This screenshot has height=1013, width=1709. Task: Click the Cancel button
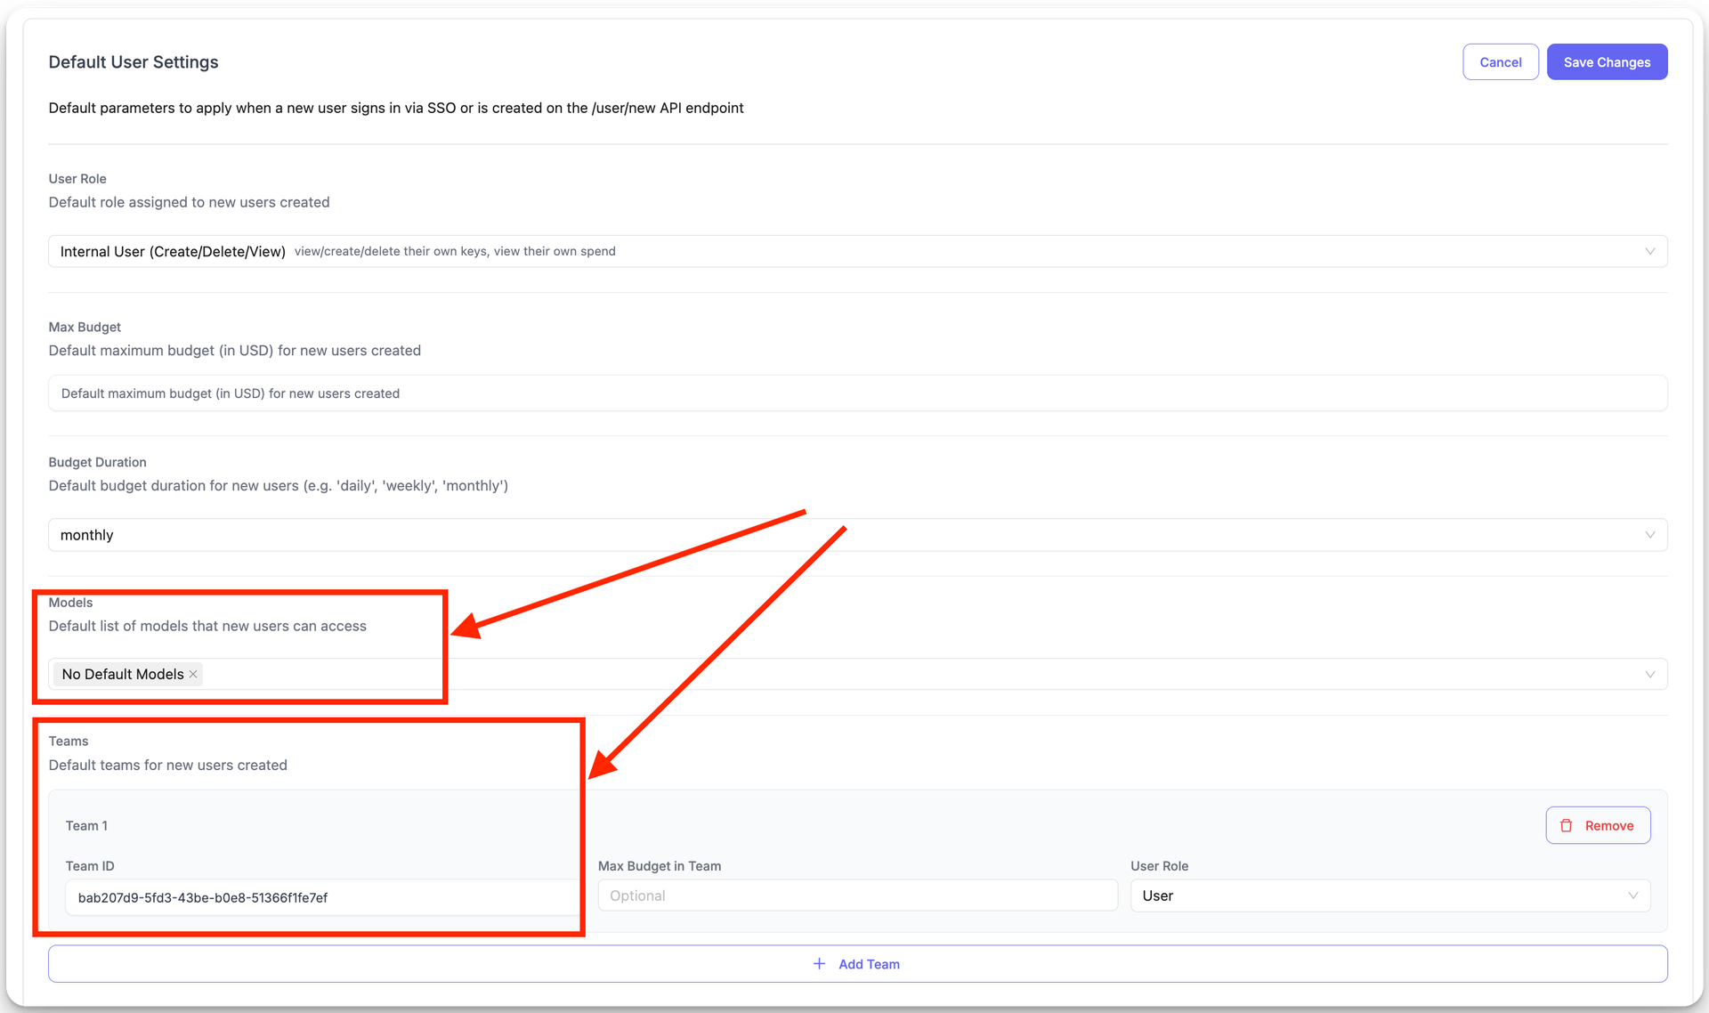[1500, 61]
